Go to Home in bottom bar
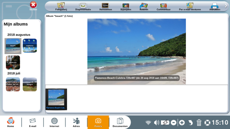Image resolution: width=230 pixels, height=129 pixels. point(11,122)
